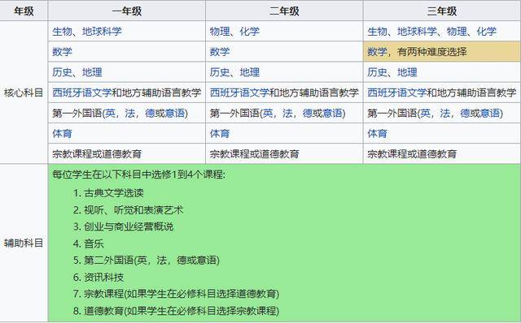Click the text 有两种难度选择
The width and height of the screenshot is (521, 323).
tap(432, 52)
